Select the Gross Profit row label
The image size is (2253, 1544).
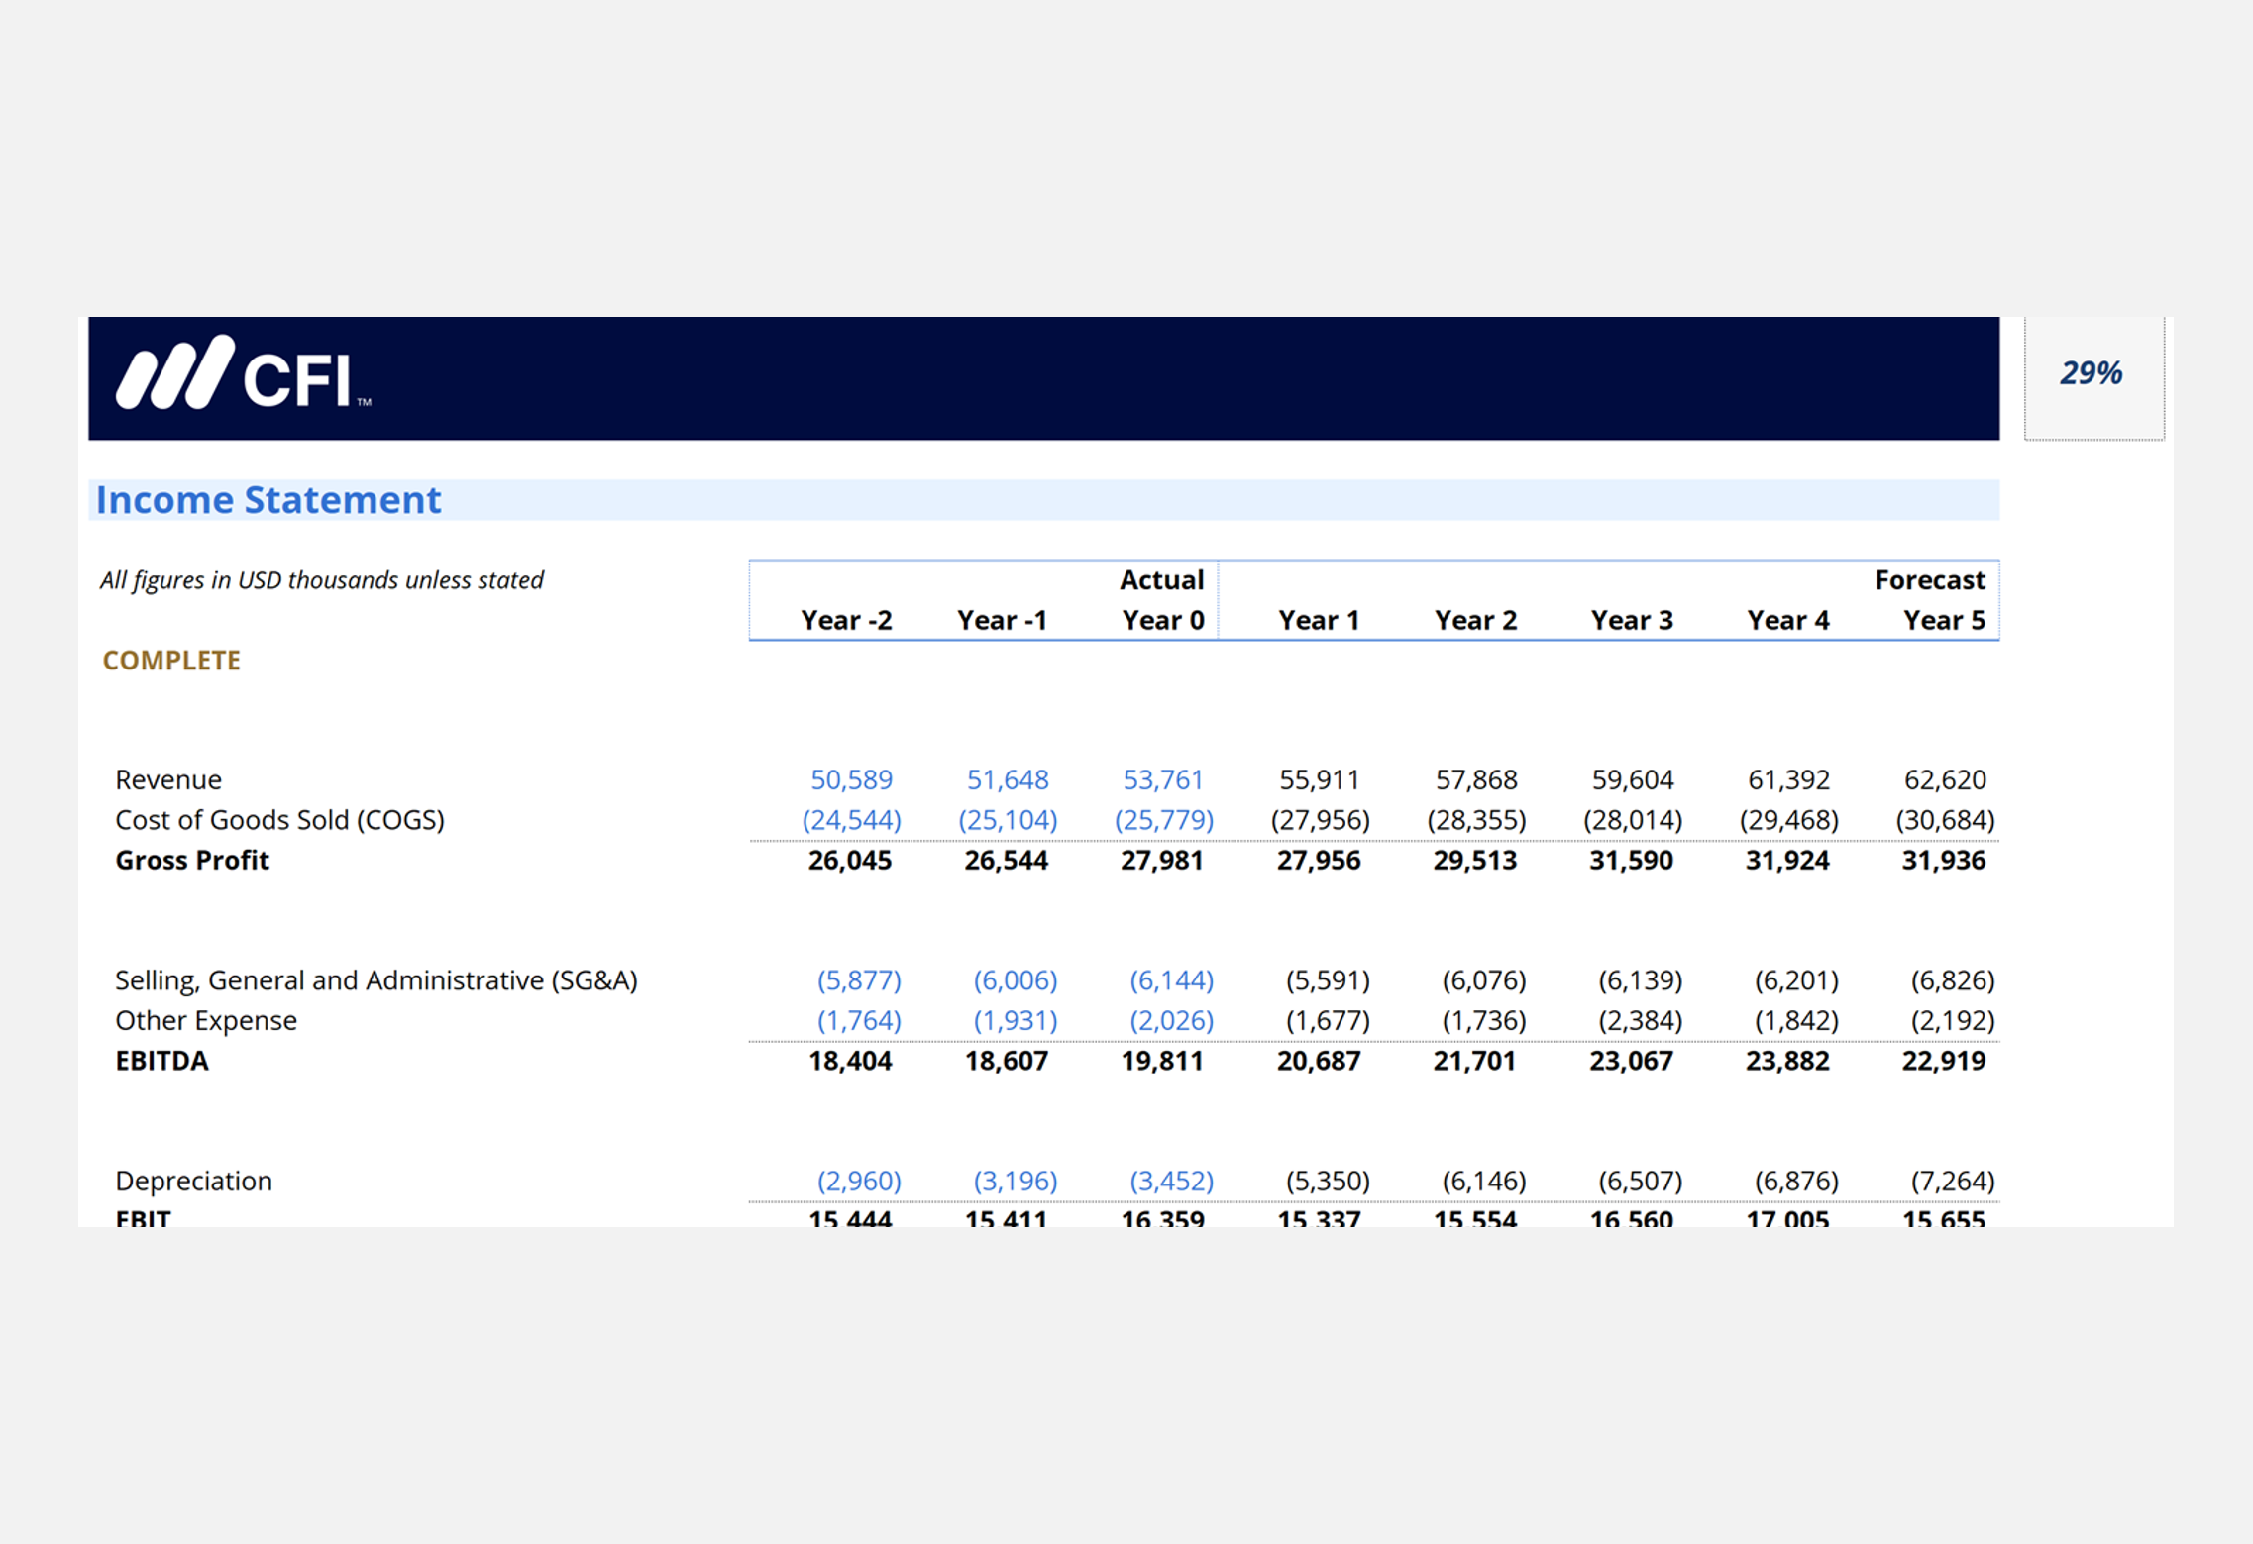coord(192,860)
